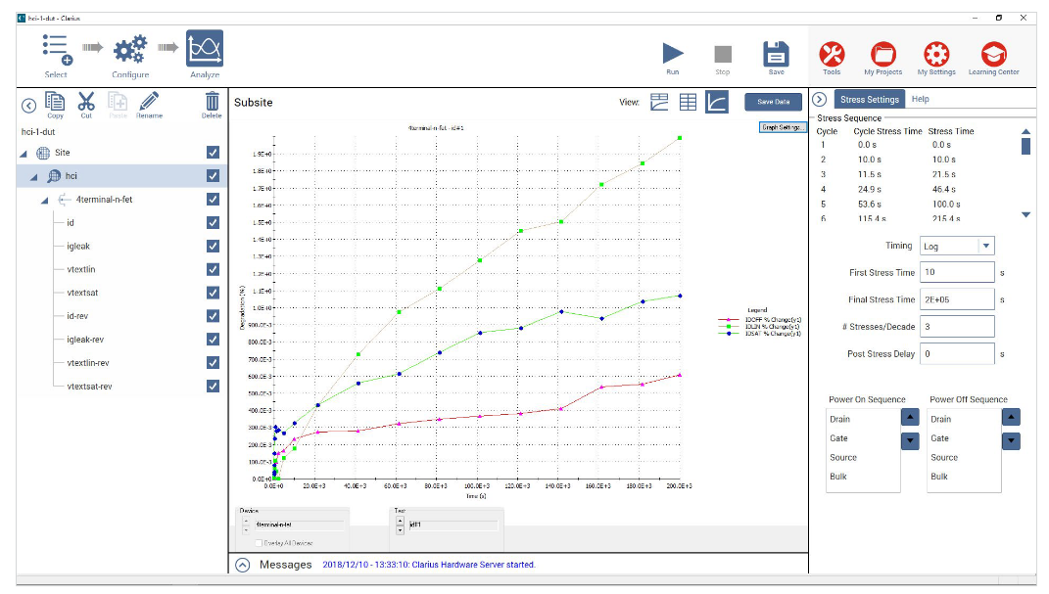Open the Timing Log dropdown
The width and height of the screenshot is (1049, 594).
(x=986, y=247)
